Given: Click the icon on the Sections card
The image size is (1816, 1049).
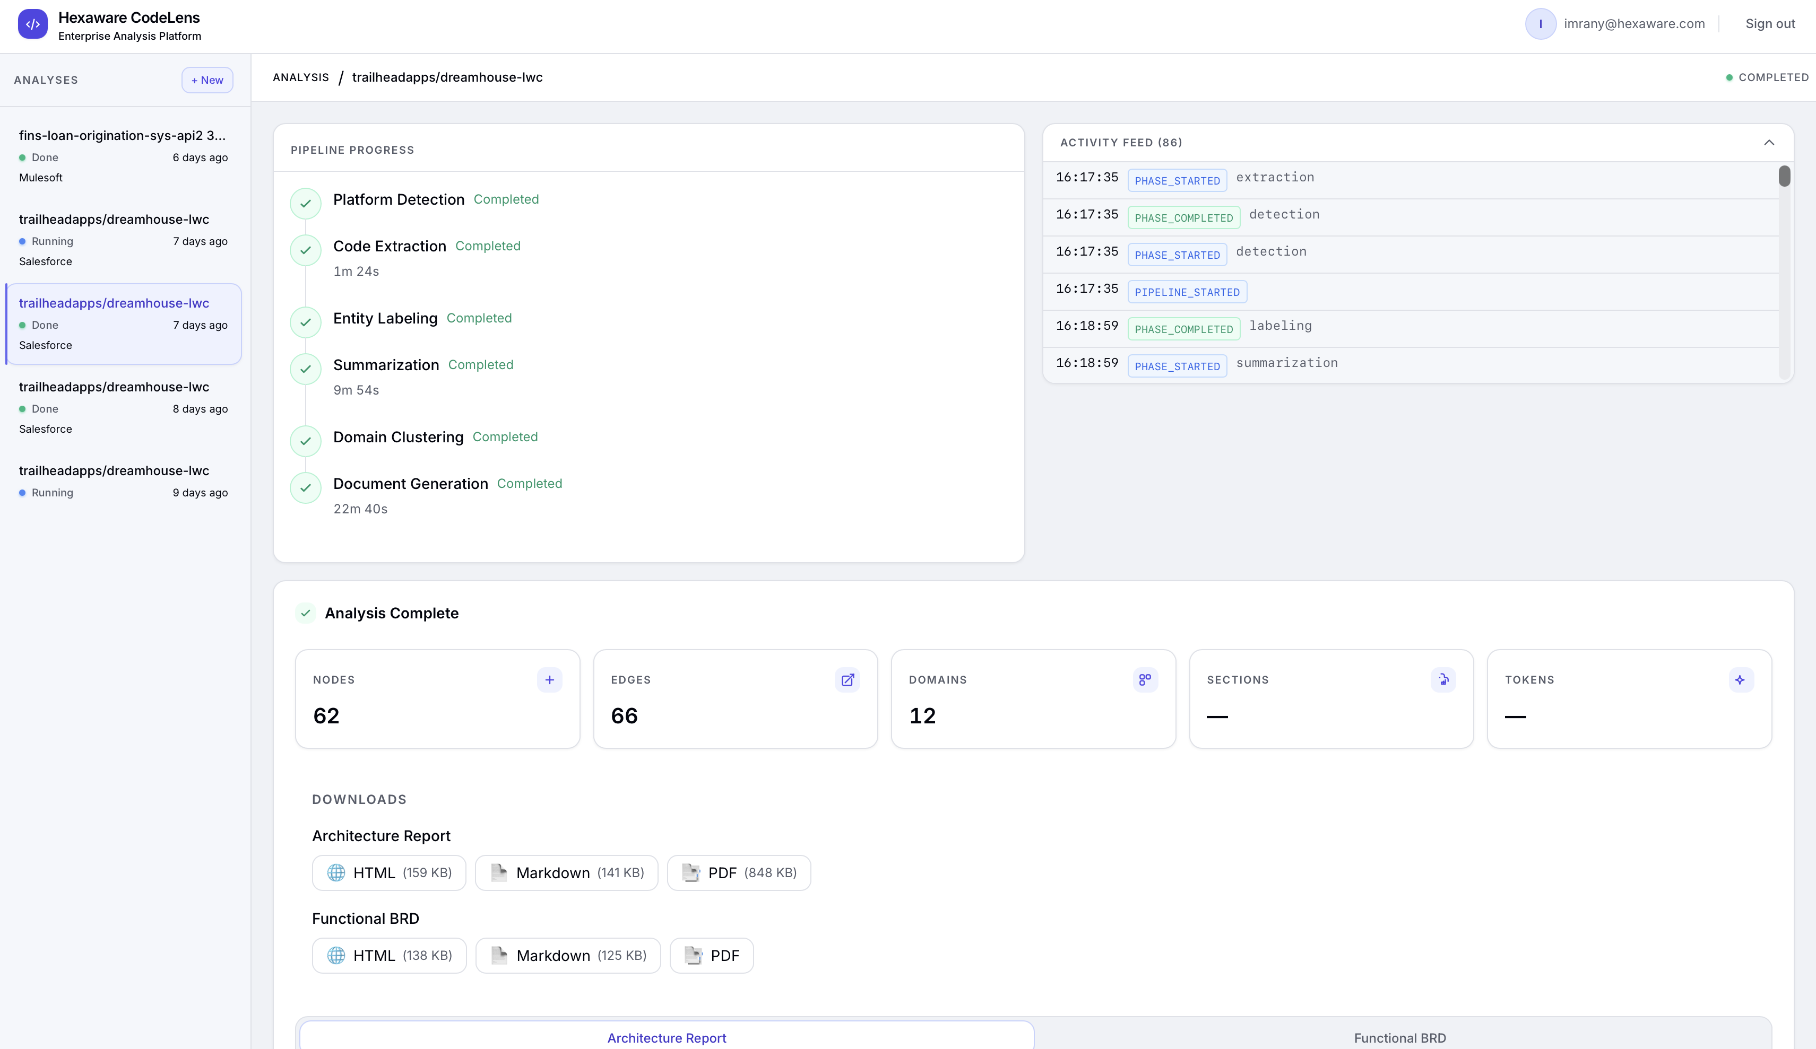Looking at the screenshot, I should 1443,680.
